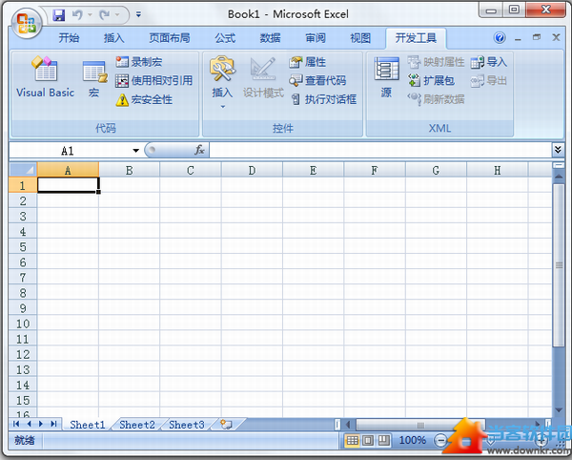Switch to Sheet3 tab

click(187, 425)
